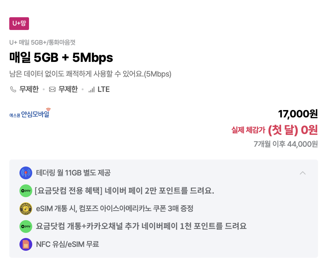Click the envelope icon for unlimited messages

pos(53,89)
